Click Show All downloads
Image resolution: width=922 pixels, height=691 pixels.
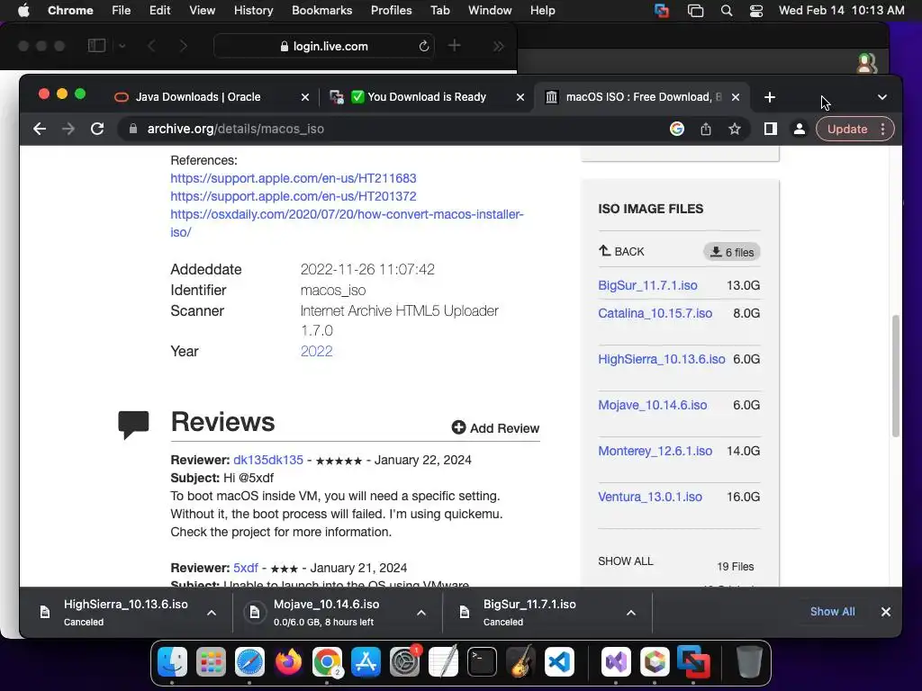(833, 611)
